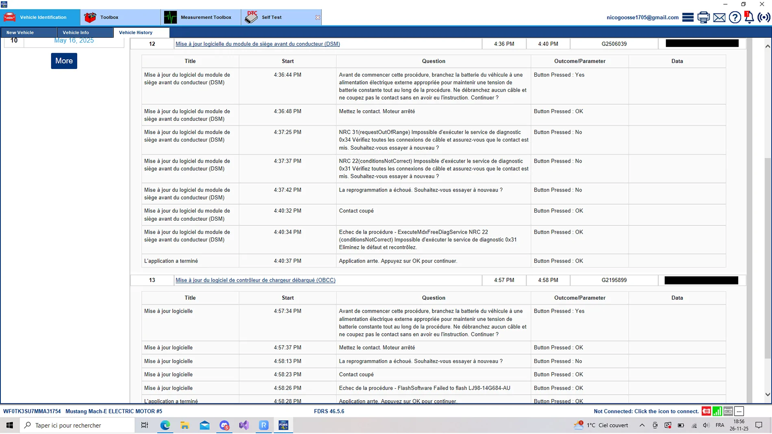Click session ID G2195899

pyautogui.click(x=614, y=280)
